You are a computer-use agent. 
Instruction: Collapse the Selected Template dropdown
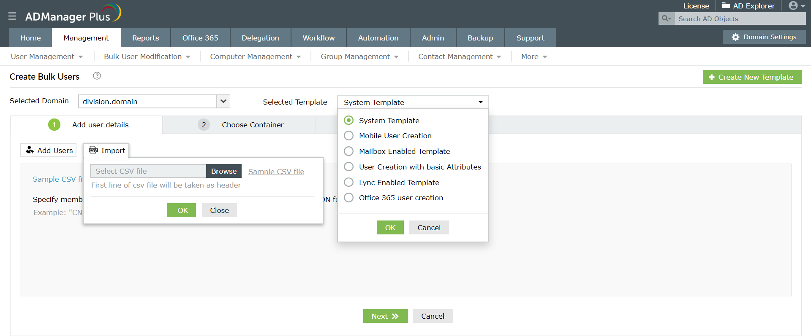coord(480,102)
